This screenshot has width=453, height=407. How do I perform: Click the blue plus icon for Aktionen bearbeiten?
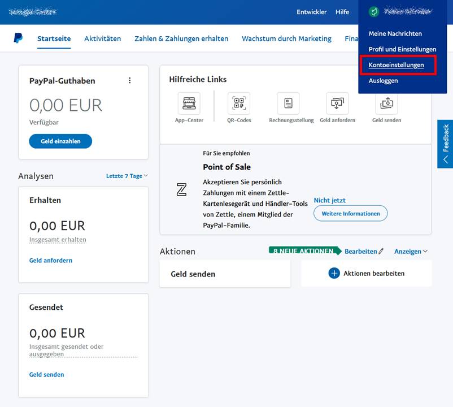click(334, 273)
